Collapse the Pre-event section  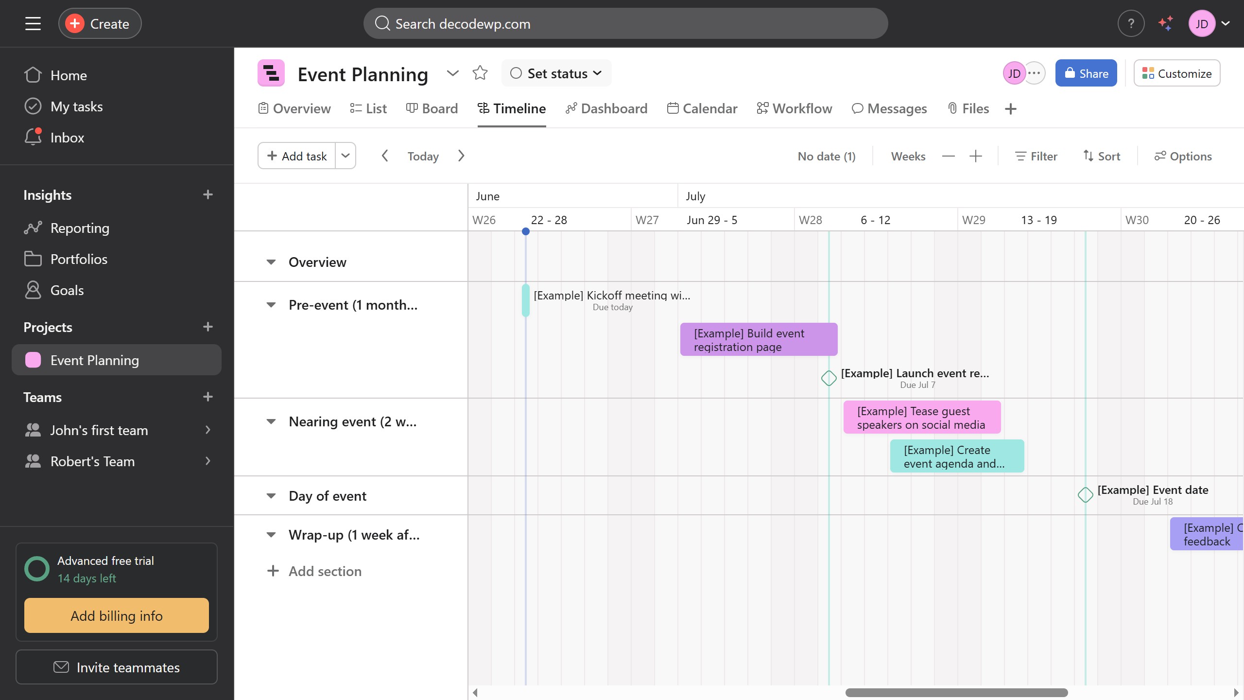(x=271, y=305)
